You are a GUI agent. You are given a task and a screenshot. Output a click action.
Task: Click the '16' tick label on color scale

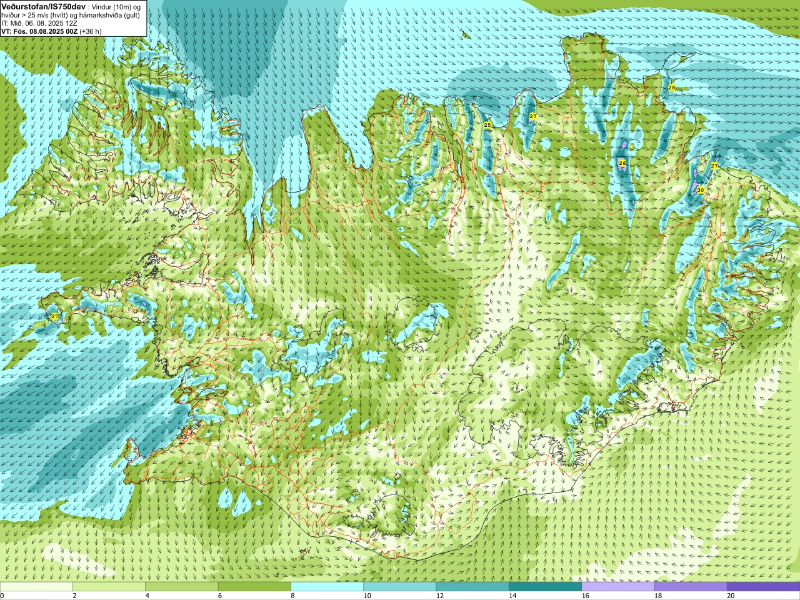(x=586, y=596)
